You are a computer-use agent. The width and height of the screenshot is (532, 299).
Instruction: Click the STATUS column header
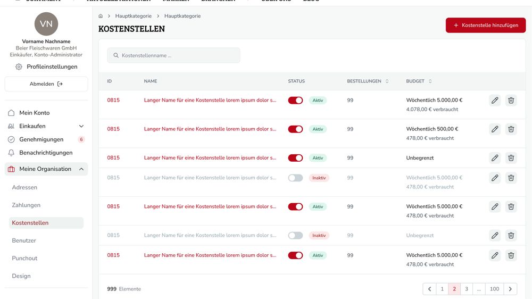tap(296, 81)
